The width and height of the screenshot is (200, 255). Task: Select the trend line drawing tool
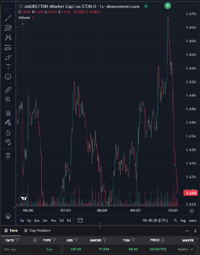point(8,18)
